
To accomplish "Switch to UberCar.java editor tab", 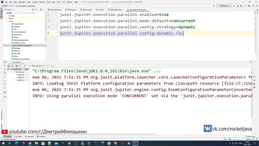I will (x=87, y=10).
